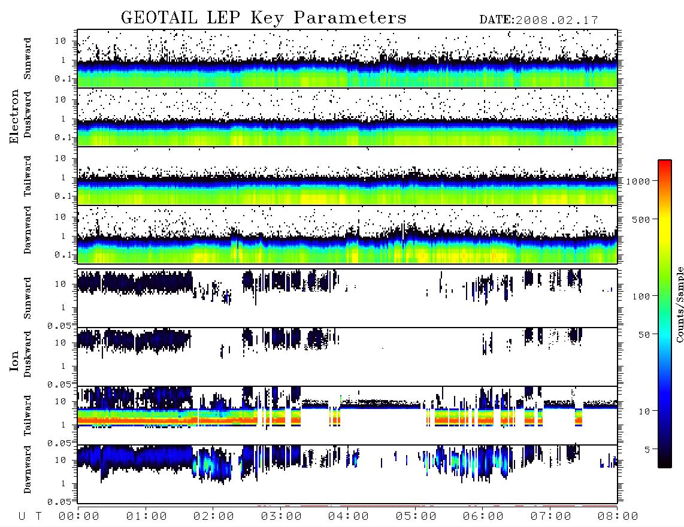This screenshot has width=684, height=527.
Task: Click the "Tailward" label of the Ion group
Action: pyautogui.click(x=28, y=415)
